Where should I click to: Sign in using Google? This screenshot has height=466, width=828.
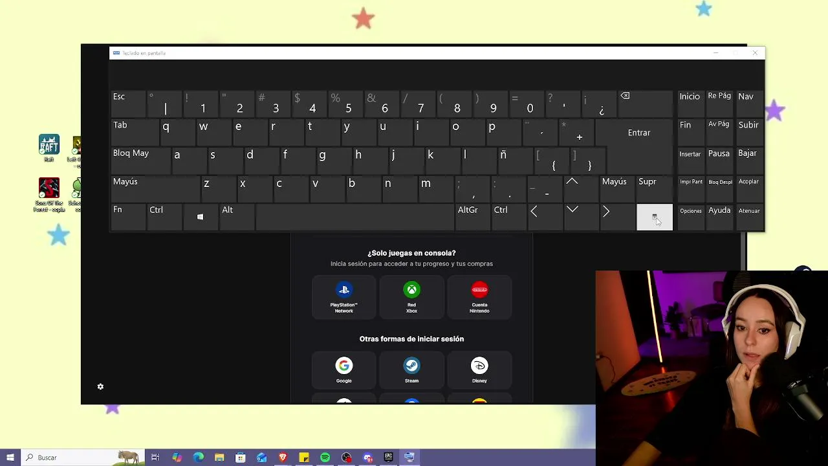[343, 370]
